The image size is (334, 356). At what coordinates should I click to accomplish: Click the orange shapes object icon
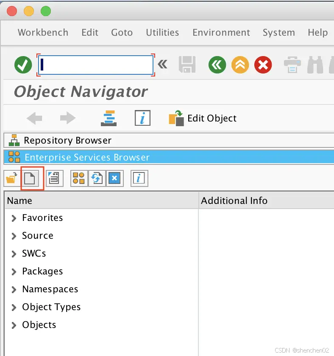click(x=79, y=178)
